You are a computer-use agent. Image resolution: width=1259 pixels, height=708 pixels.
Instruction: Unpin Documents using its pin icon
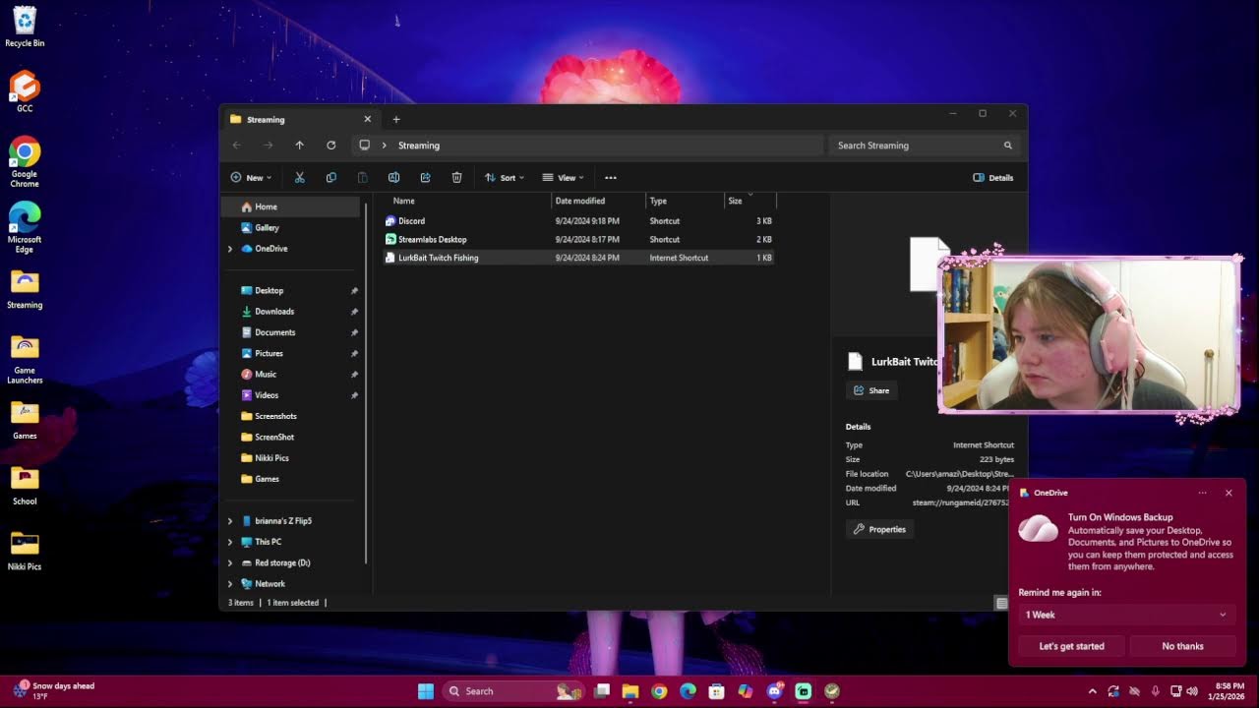pyautogui.click(x=354, y=332)
